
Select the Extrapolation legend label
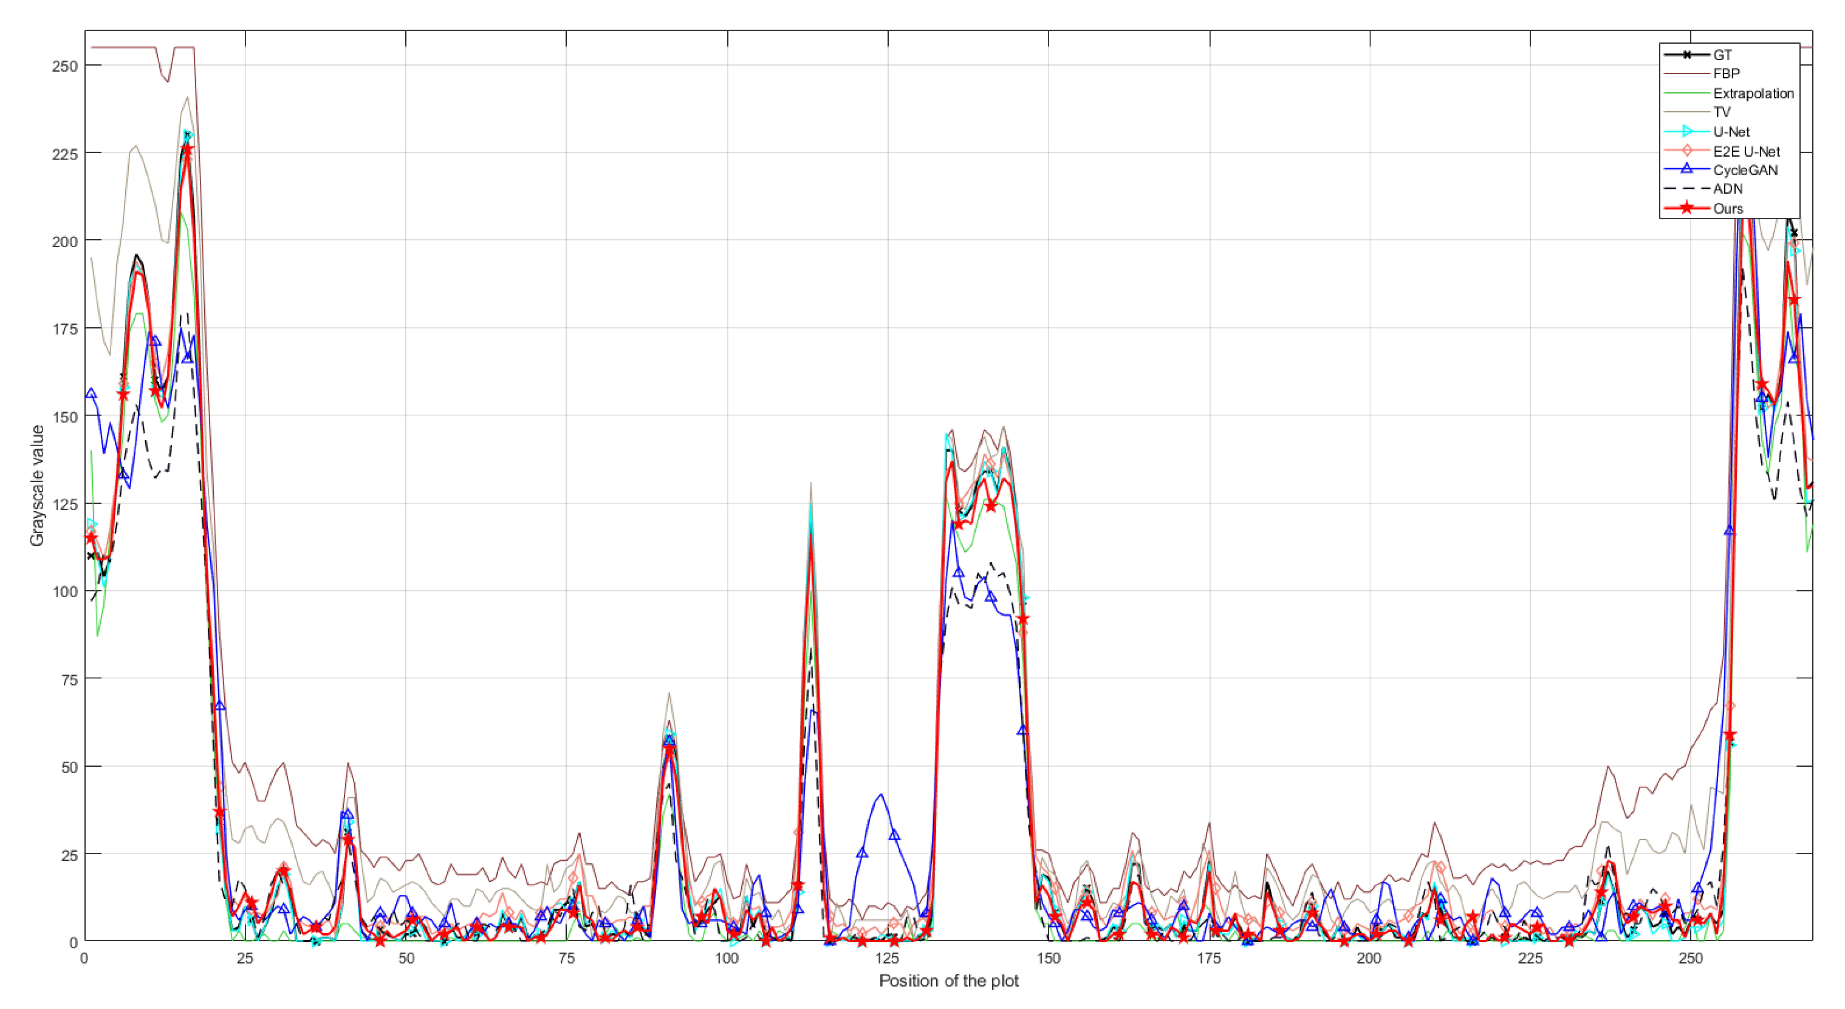(x=1753, y=93)
